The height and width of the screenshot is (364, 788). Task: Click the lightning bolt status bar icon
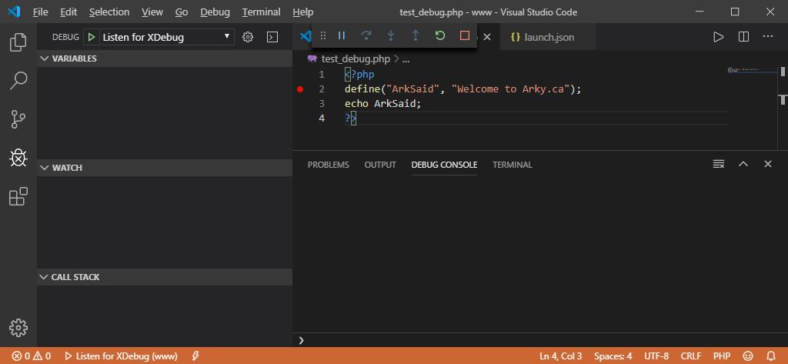pos(196,356)
